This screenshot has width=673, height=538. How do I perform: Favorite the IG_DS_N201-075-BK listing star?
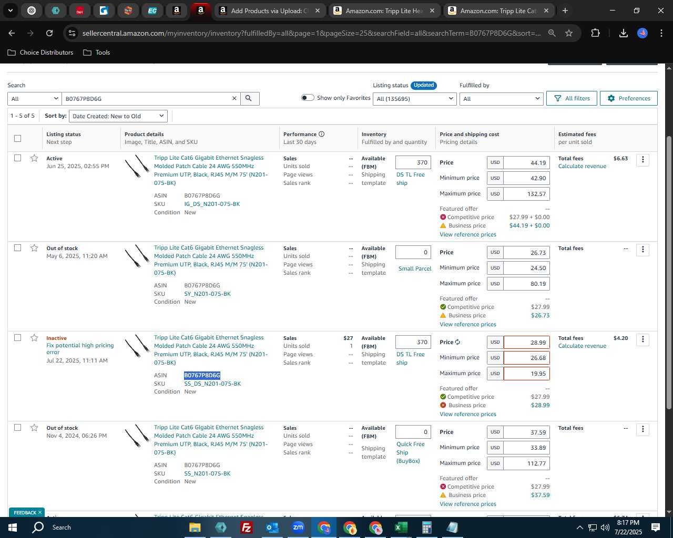tap(34, 158)
